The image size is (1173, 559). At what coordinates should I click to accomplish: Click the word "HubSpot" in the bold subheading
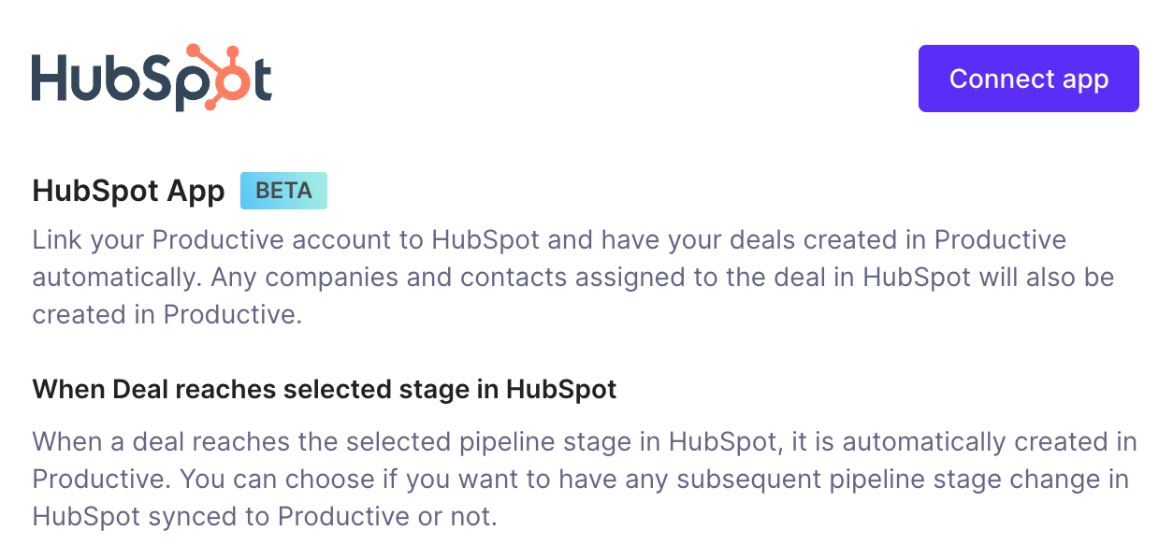pos(561,389)
